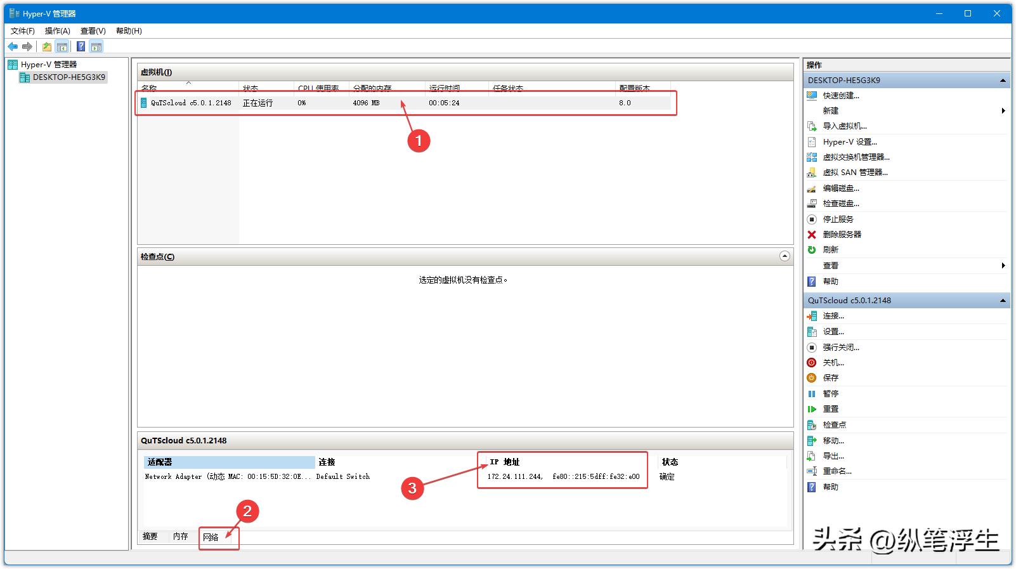Collapse the DESKTOP-HE5G3K9 actions section arrow
The height and width of the screenshot is (569, 1016).
click(1003, 81)
